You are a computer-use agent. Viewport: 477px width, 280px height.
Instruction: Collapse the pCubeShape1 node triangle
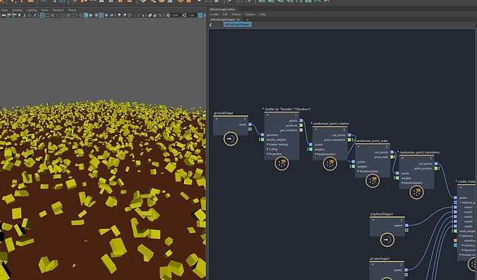pyautogui.click(x=373, y=264)
